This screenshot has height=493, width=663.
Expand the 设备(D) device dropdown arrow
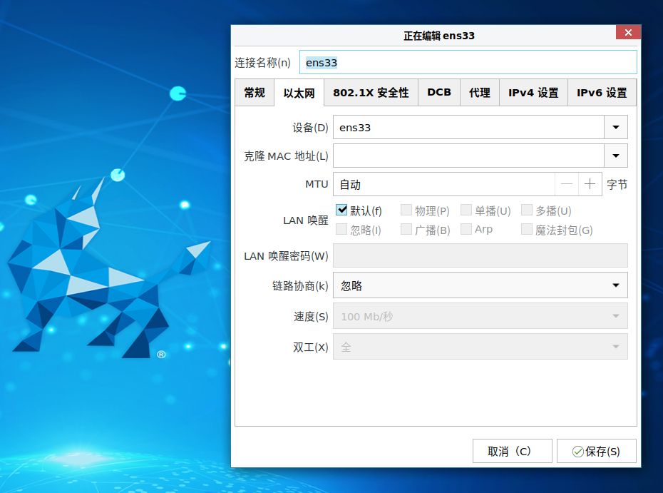pyautogui.click(x=615, y=128)
